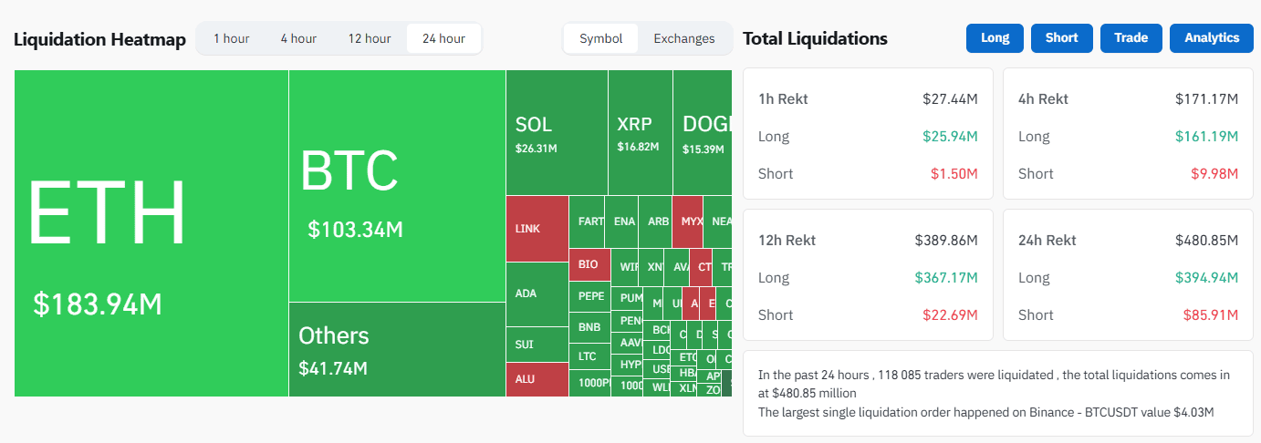Toggle heatmap view to Exchanges

[x=684, y=38]
